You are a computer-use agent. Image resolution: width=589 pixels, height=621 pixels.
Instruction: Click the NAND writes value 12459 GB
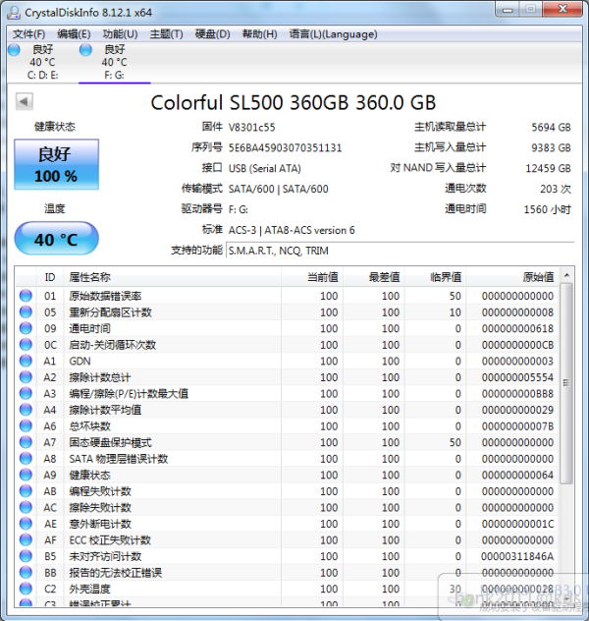point(548,168)
